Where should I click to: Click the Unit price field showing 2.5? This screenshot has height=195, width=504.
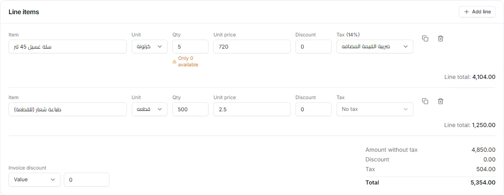[x=252, y=109]
